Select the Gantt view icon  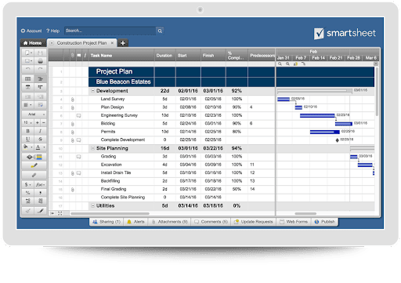click(x=40, y=78)
